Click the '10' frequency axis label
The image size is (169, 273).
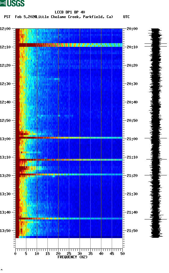37,253
